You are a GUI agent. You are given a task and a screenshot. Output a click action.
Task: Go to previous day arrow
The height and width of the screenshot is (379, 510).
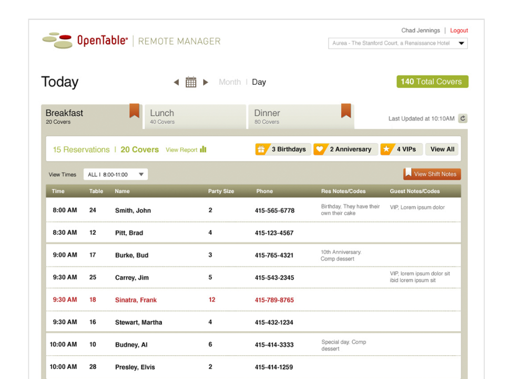[x=176, y=82]
